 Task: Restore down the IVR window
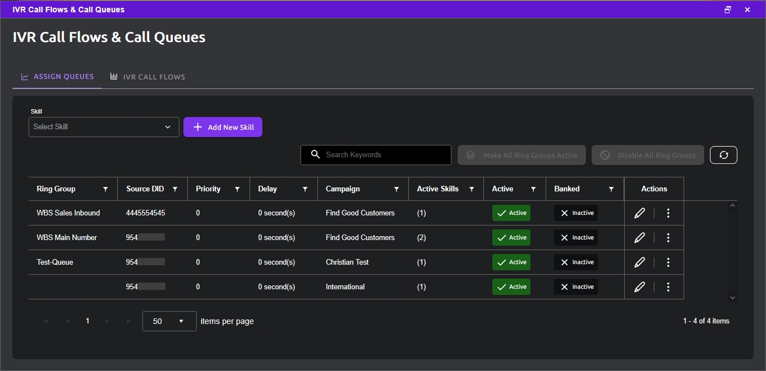728,10
